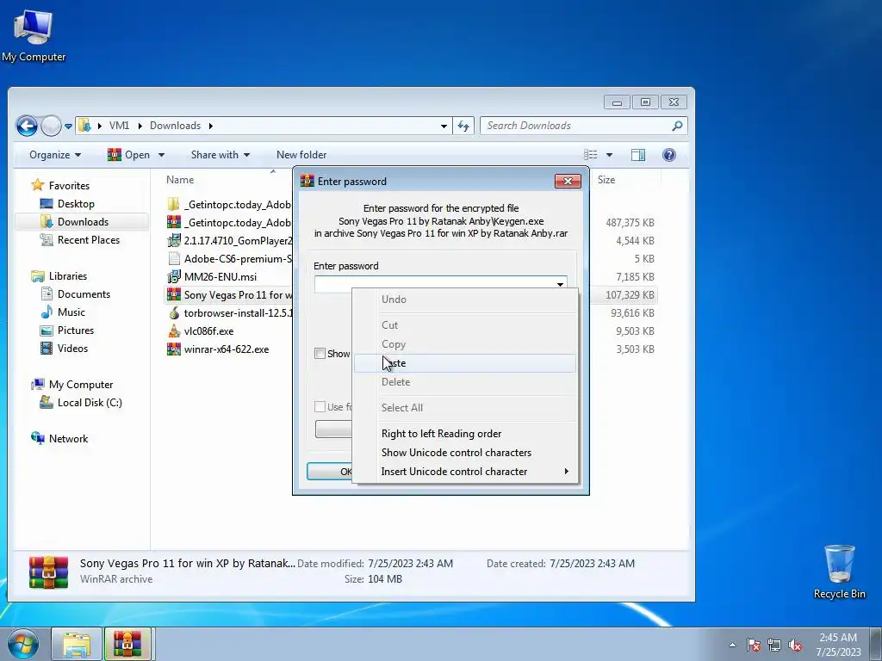Toggle the Use for all archives checkbox
The height and width of the screenshot is (661, 882).
tap(320, 407)
